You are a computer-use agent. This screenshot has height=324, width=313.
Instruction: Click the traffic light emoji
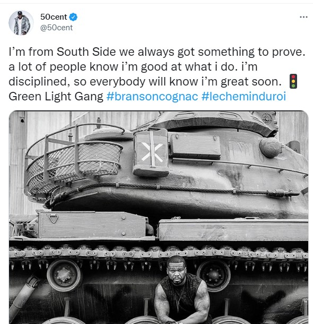coord(293,81)
